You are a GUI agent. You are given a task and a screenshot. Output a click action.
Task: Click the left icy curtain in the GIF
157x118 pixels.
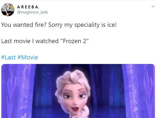coord(18,91)
